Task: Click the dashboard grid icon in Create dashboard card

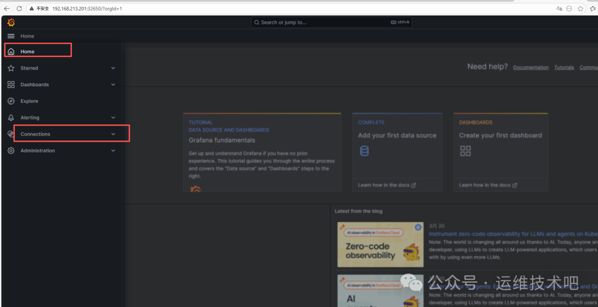Action: coord(465,151)
